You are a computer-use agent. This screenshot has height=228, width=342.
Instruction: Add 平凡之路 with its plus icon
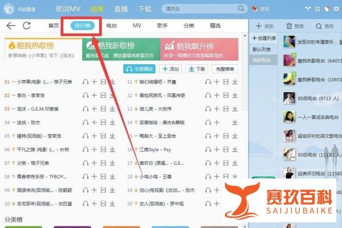[x=94, y=150]
